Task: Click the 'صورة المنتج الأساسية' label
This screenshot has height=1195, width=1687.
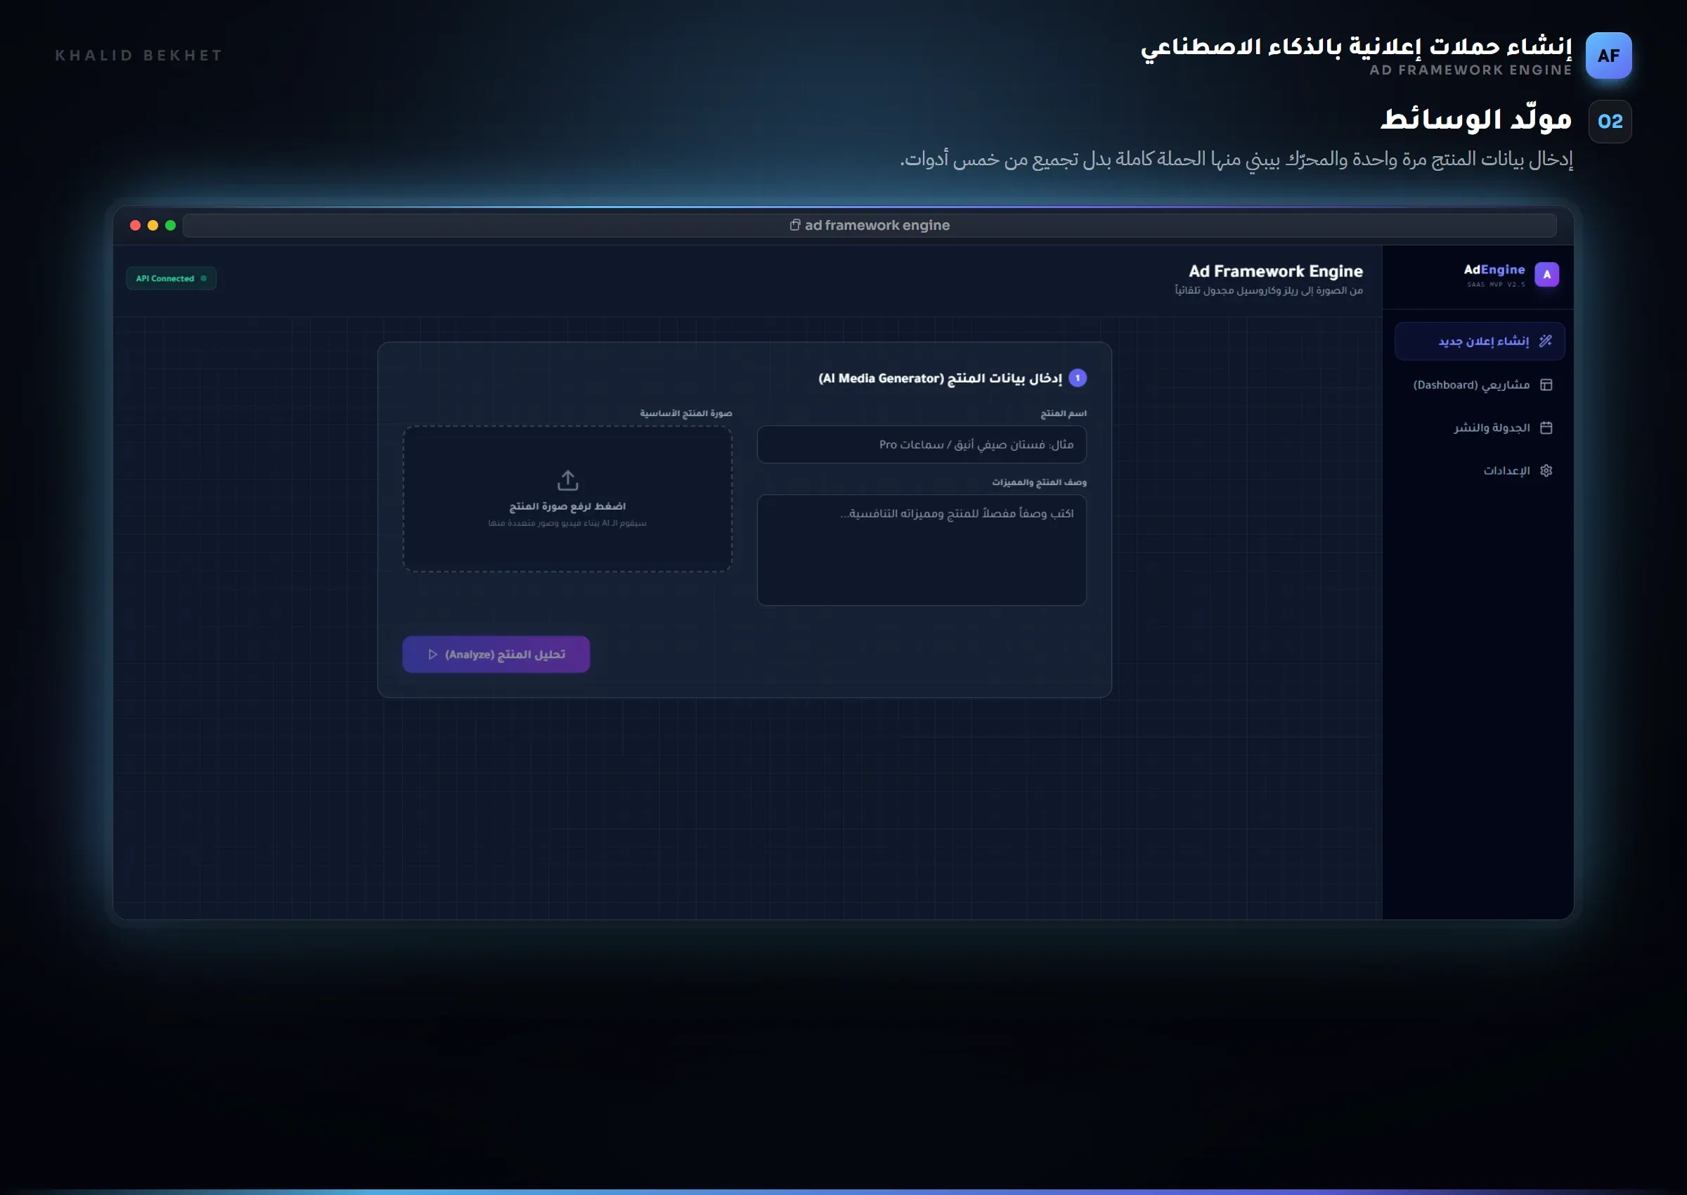Action: tap(685, 413)
